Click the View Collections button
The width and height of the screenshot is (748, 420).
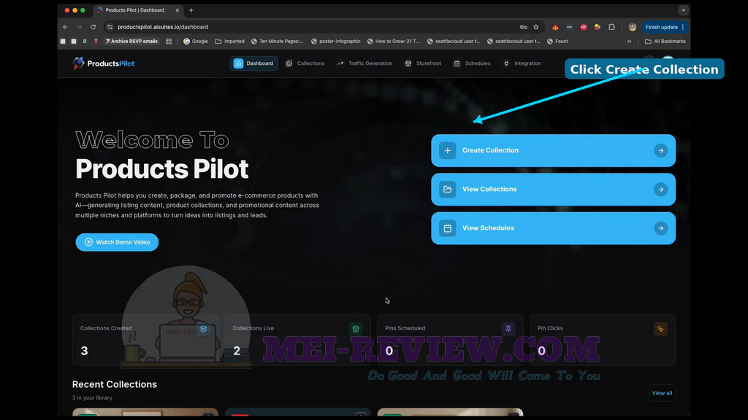554,190
